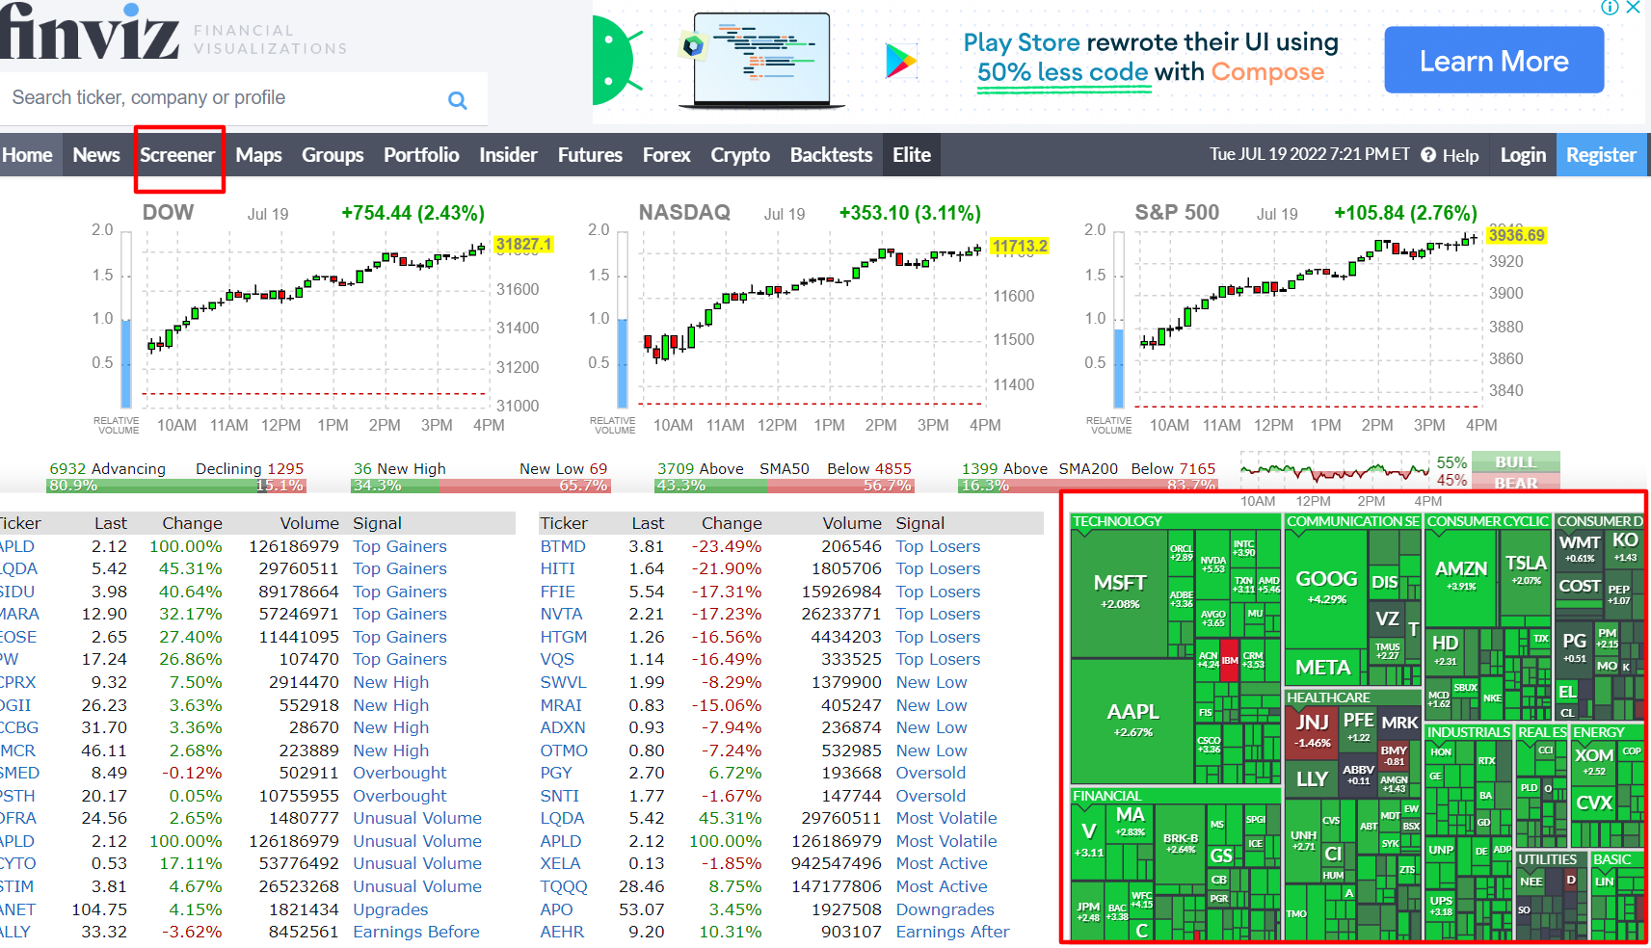
Task: Open the News menu item
Action: pos(96,155)
